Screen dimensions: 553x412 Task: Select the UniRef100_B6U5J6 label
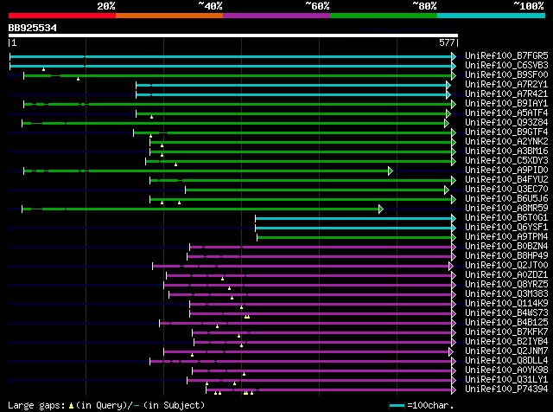click(x=506, y=199)
